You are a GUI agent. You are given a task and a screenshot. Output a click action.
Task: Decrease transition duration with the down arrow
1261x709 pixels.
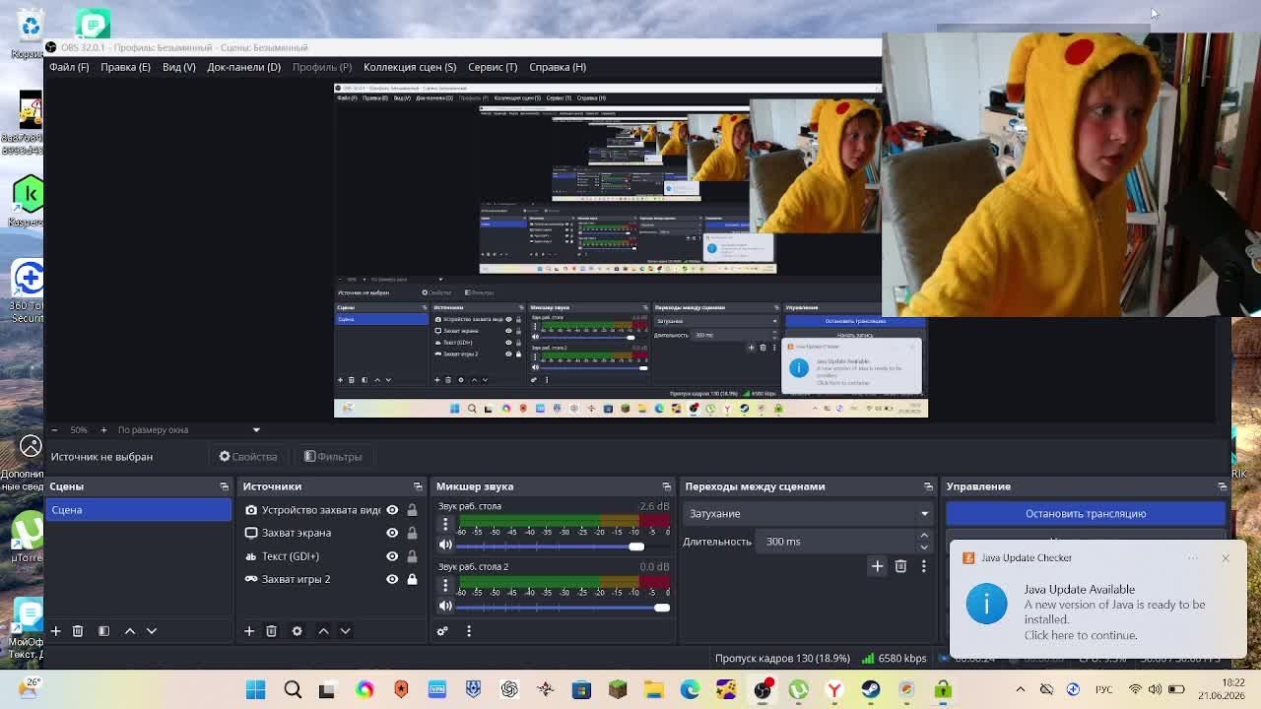924,547
